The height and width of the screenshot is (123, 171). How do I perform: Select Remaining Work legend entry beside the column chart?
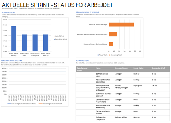pyautogui.click(x=60, y=39)
